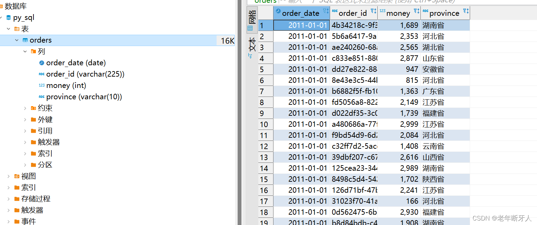This screenshot has height=225, width=537.
Task: Click the first order_date cell 2011-01-01
Action: tap(301, 25)
